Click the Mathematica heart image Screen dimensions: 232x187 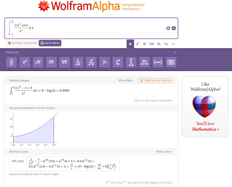[204, 107]
